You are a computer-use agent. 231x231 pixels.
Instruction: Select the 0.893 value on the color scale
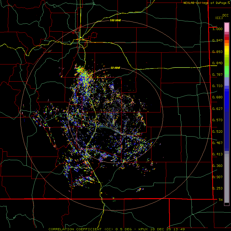point(217,52)
